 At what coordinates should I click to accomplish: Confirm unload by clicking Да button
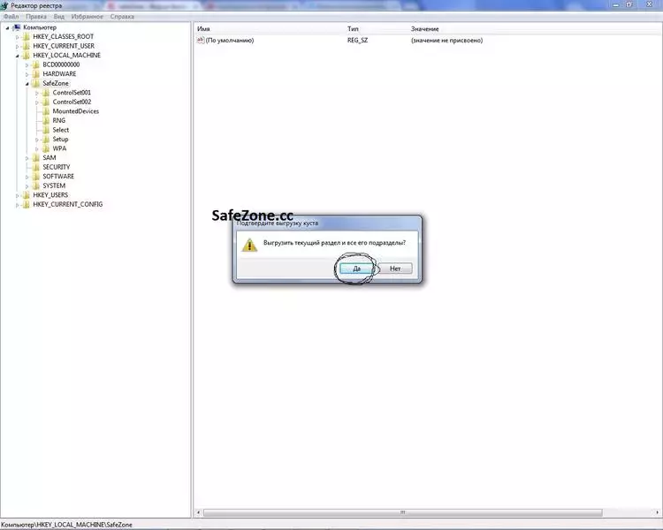(356, 269)
